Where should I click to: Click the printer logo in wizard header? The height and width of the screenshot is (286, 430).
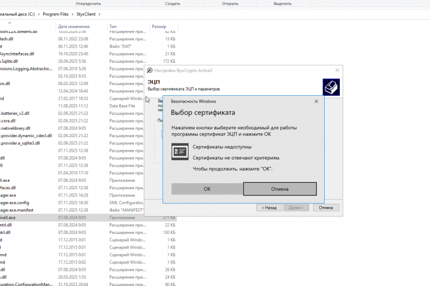point(331,87)
